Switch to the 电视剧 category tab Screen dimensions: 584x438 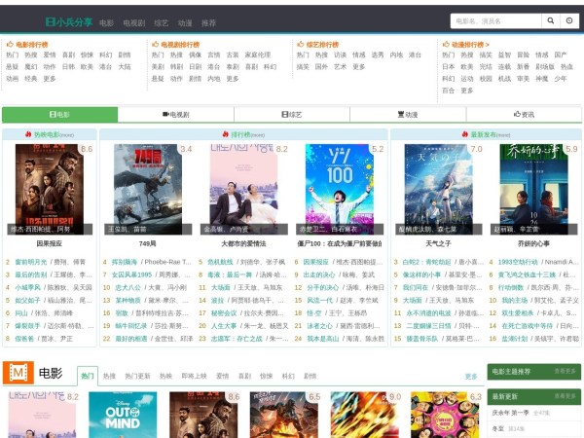pyautogui.click(x=175, y=115)
